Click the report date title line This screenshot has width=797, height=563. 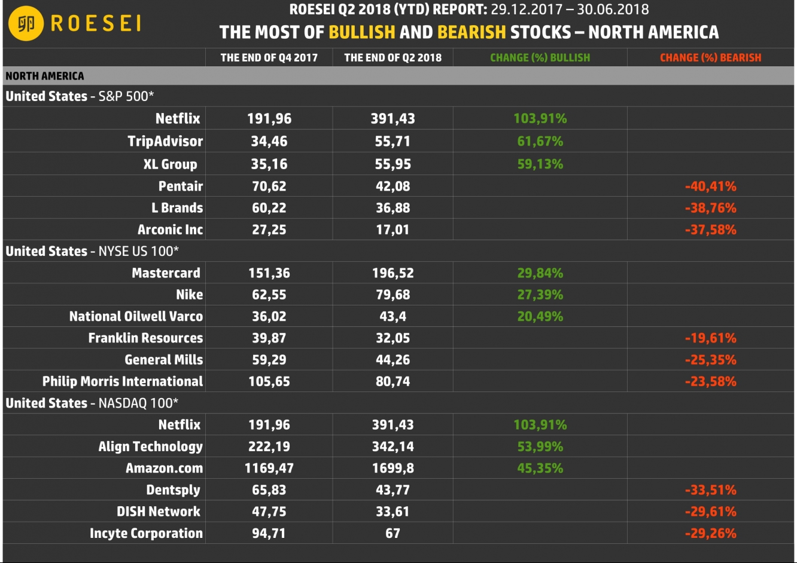tap(469, 10)
